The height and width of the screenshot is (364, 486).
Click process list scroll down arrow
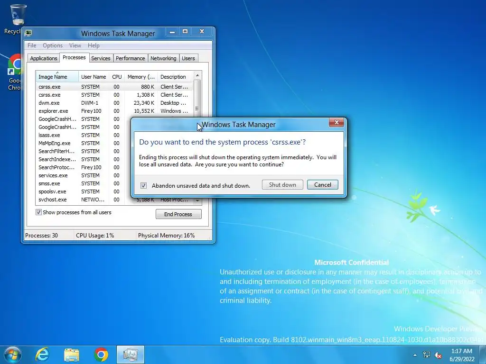tap(197, 201)
